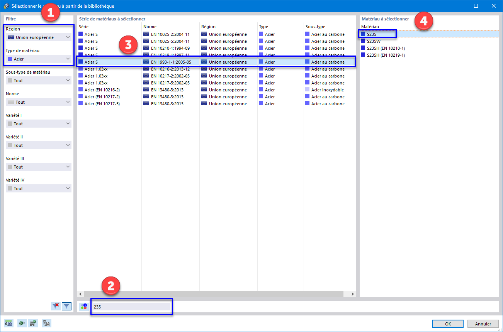The image size is (503, 332).
Task: Expand the Variété III dropdown
Action: [x=39, y=167]
